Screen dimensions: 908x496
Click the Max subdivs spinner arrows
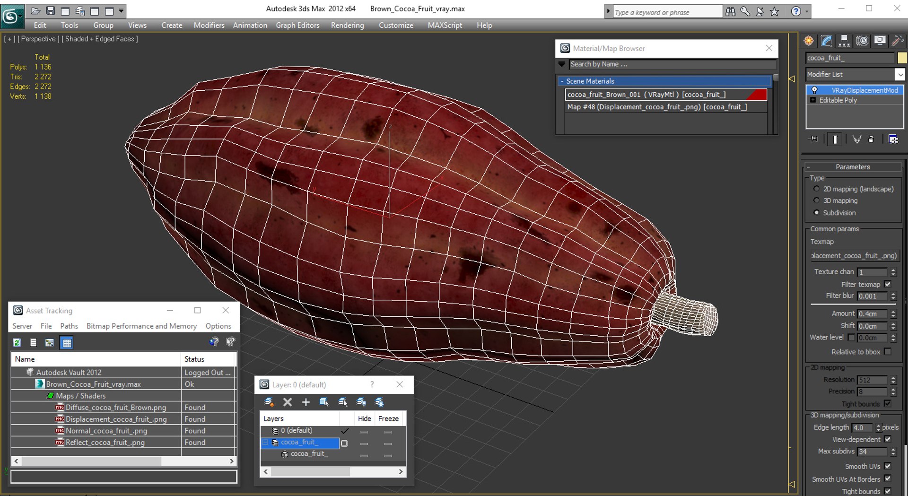coord(893,452)
